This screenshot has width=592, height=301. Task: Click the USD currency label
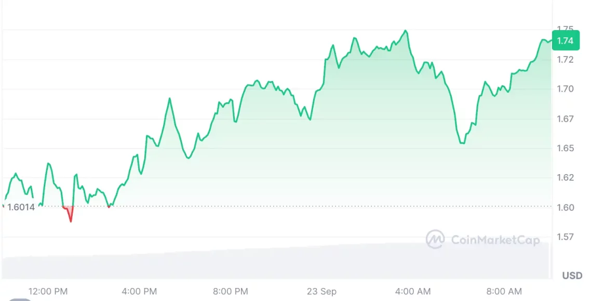click(572, 276)
